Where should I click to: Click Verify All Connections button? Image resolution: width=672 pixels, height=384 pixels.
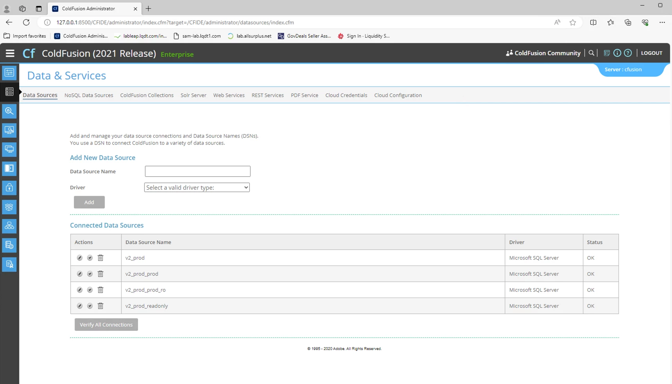tap(106, 325)
